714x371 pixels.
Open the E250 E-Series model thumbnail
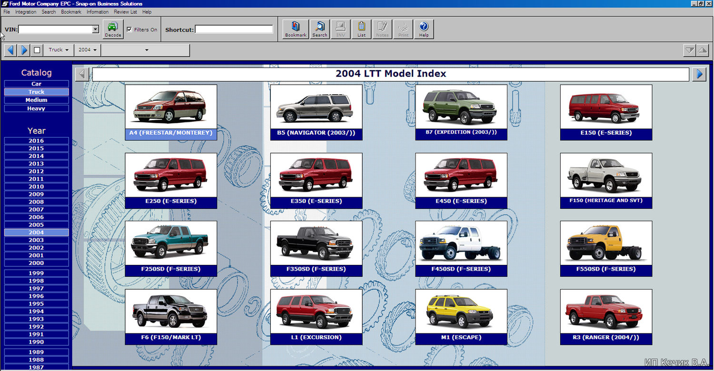[x=171, y=181]
